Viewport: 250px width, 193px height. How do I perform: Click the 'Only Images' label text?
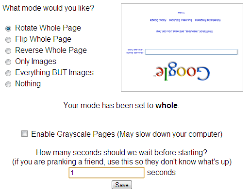pos(35,62)
